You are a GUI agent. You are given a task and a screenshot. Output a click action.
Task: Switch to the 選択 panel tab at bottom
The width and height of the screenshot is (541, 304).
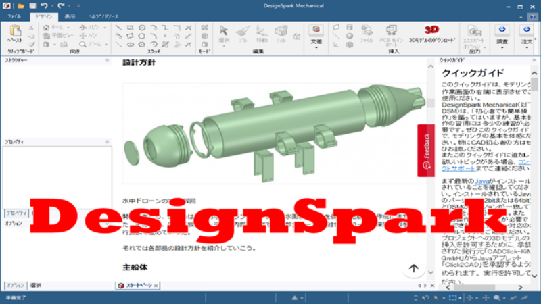pos(36,285)
